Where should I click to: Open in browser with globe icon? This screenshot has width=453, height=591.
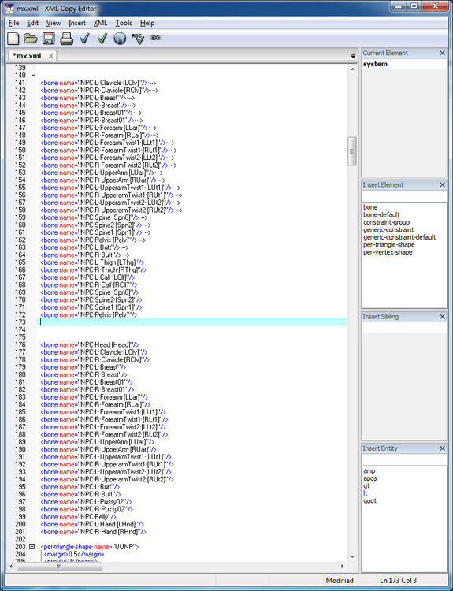(120, 39)
